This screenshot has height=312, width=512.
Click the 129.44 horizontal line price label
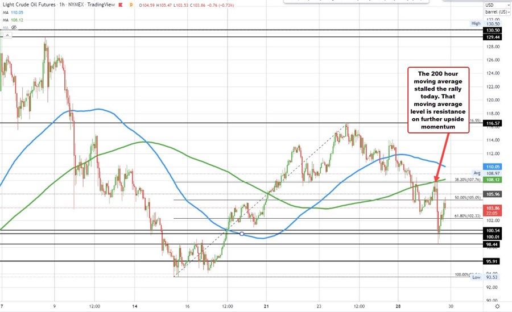493,37
